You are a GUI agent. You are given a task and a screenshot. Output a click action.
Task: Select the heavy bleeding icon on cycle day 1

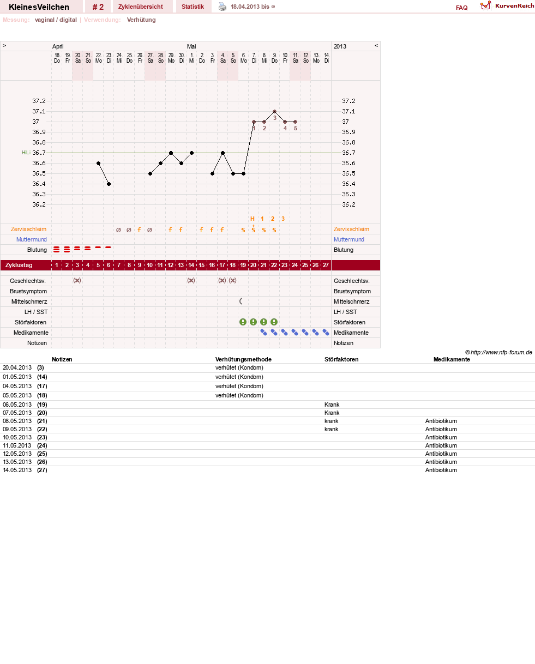click(x=57, y=250)
